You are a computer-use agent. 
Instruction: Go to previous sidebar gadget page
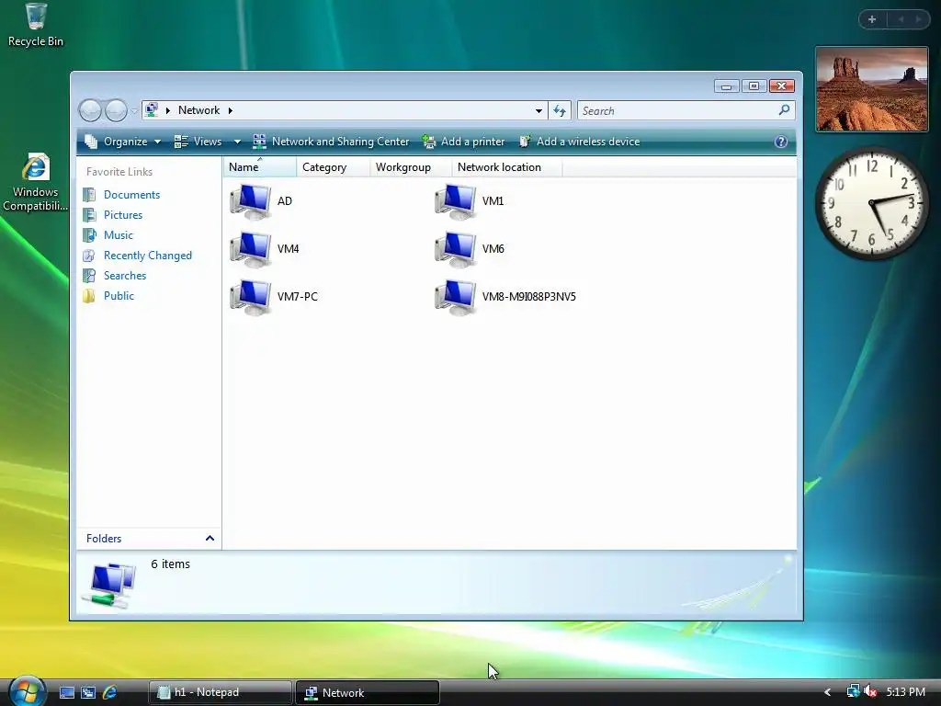[901, 20]
